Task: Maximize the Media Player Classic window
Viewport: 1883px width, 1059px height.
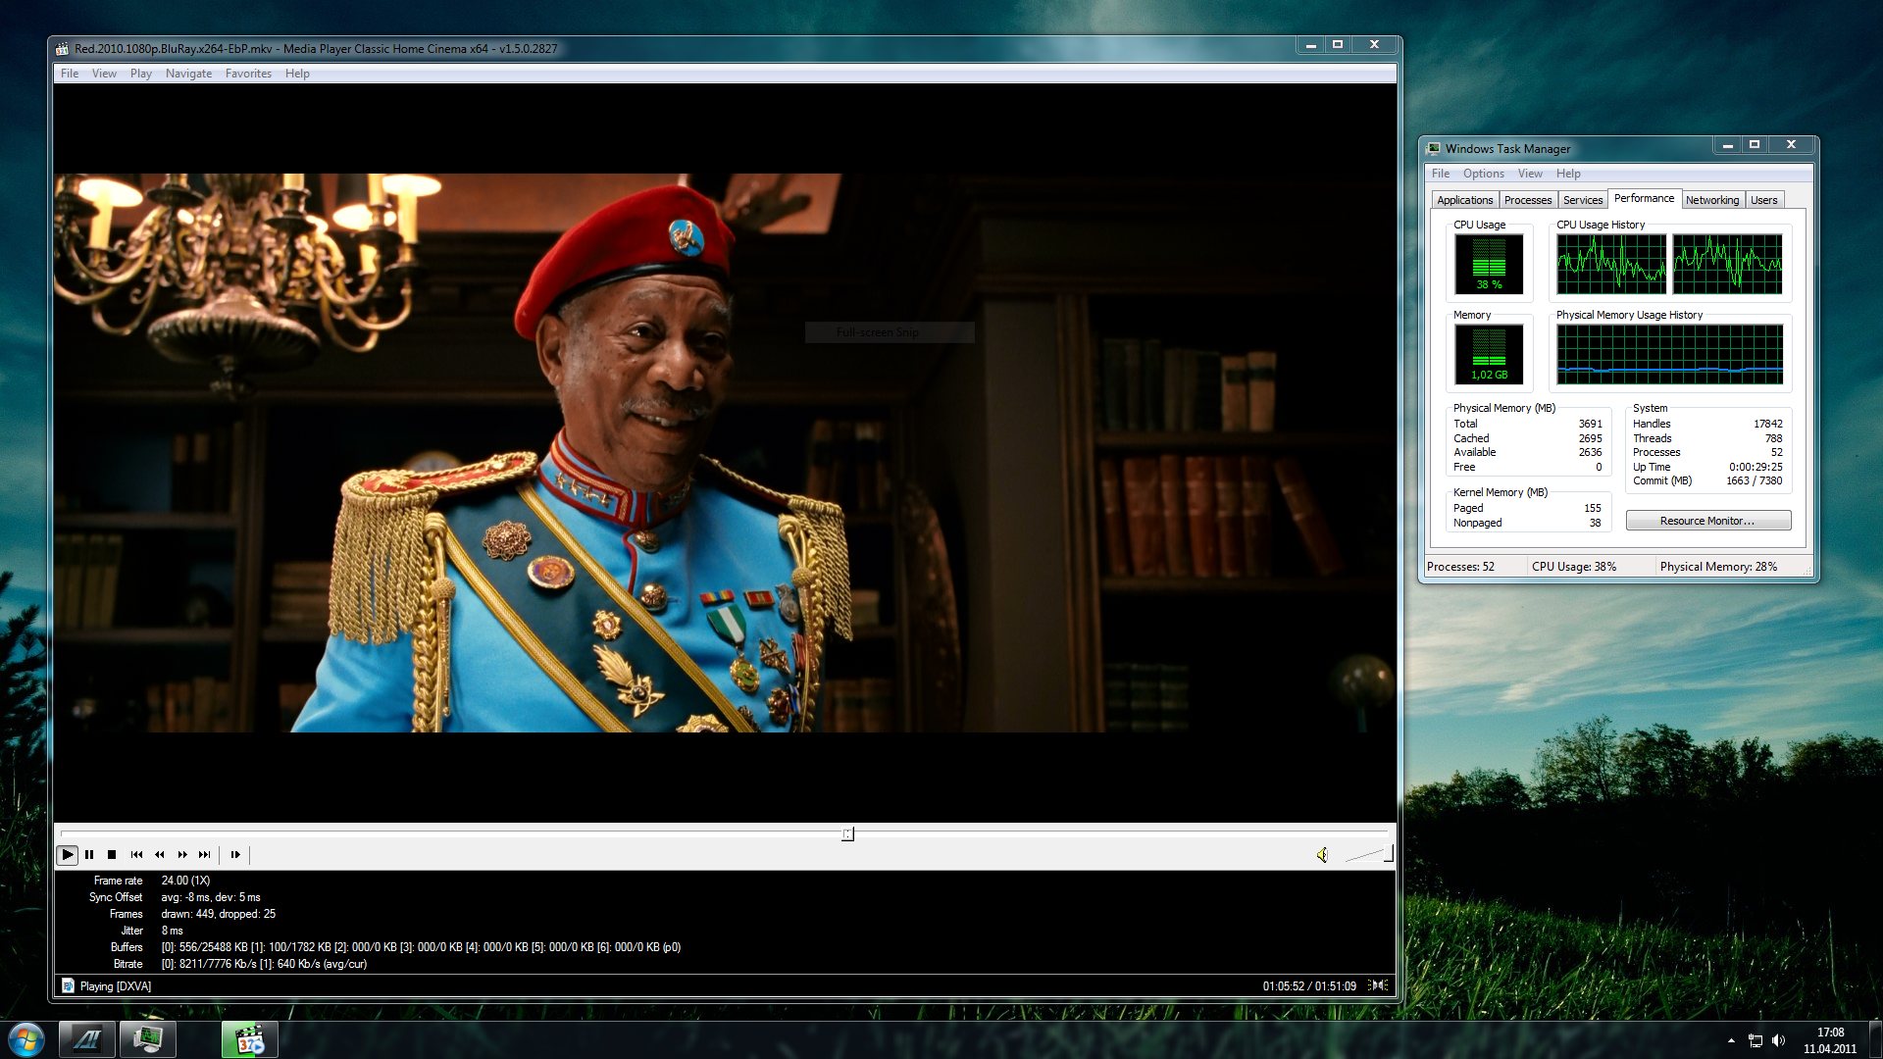Action: pos(1338,45)
